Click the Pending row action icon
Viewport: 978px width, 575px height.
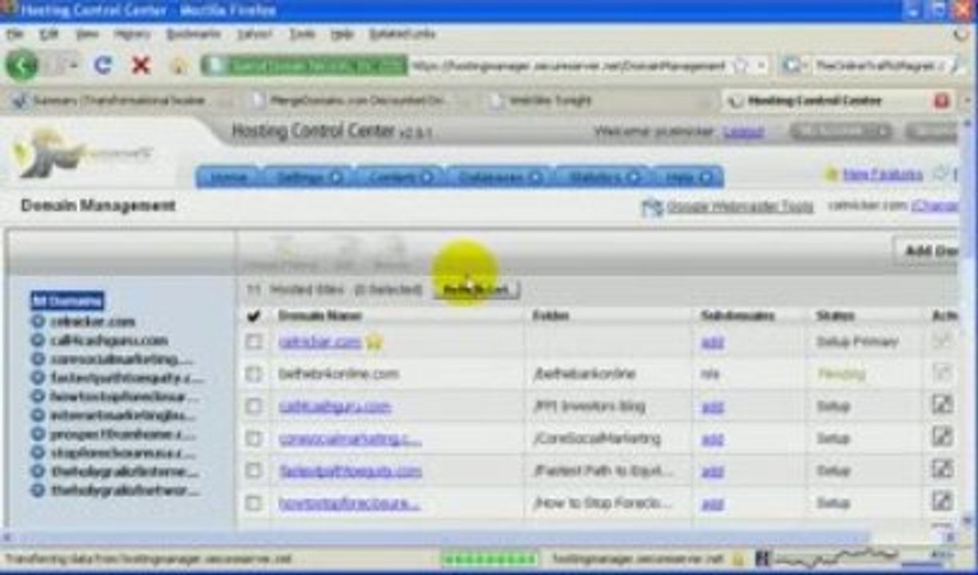click(x=943, y=372)
